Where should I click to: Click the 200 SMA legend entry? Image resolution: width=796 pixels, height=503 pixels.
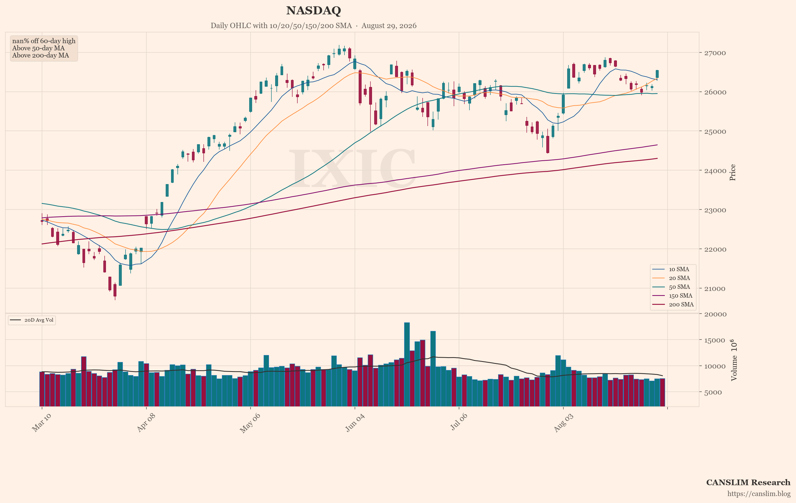coord(672,304)
